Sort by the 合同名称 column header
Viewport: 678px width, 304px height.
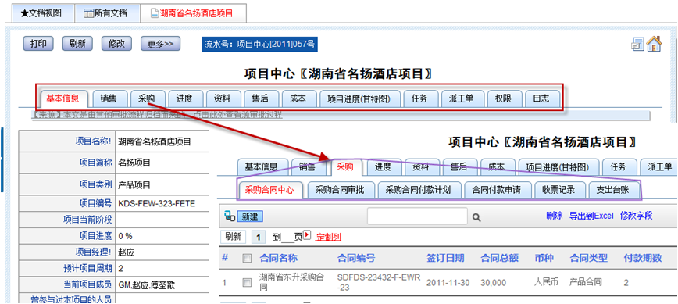coord(278,258)
